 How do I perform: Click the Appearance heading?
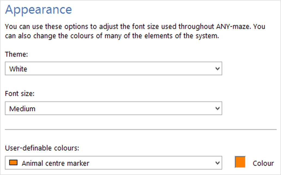click(38, 10)
